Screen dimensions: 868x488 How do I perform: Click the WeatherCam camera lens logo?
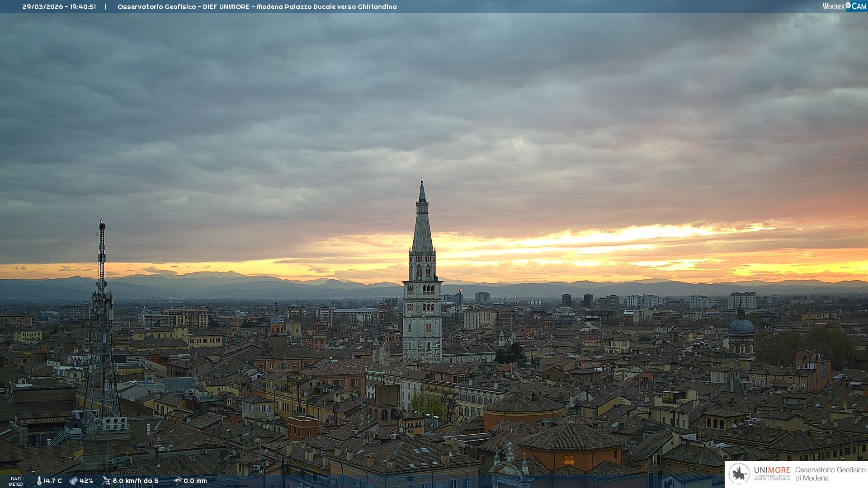848,5
